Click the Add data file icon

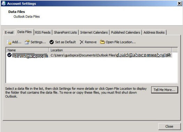click(x=9, y=42)
